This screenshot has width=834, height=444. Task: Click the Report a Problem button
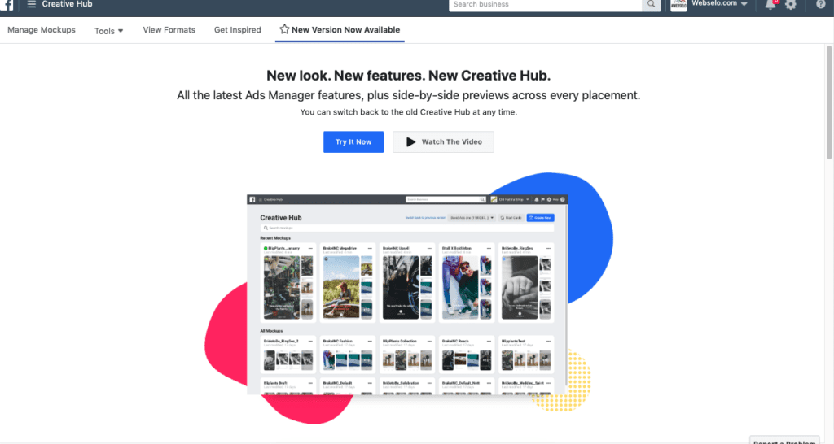784,441
